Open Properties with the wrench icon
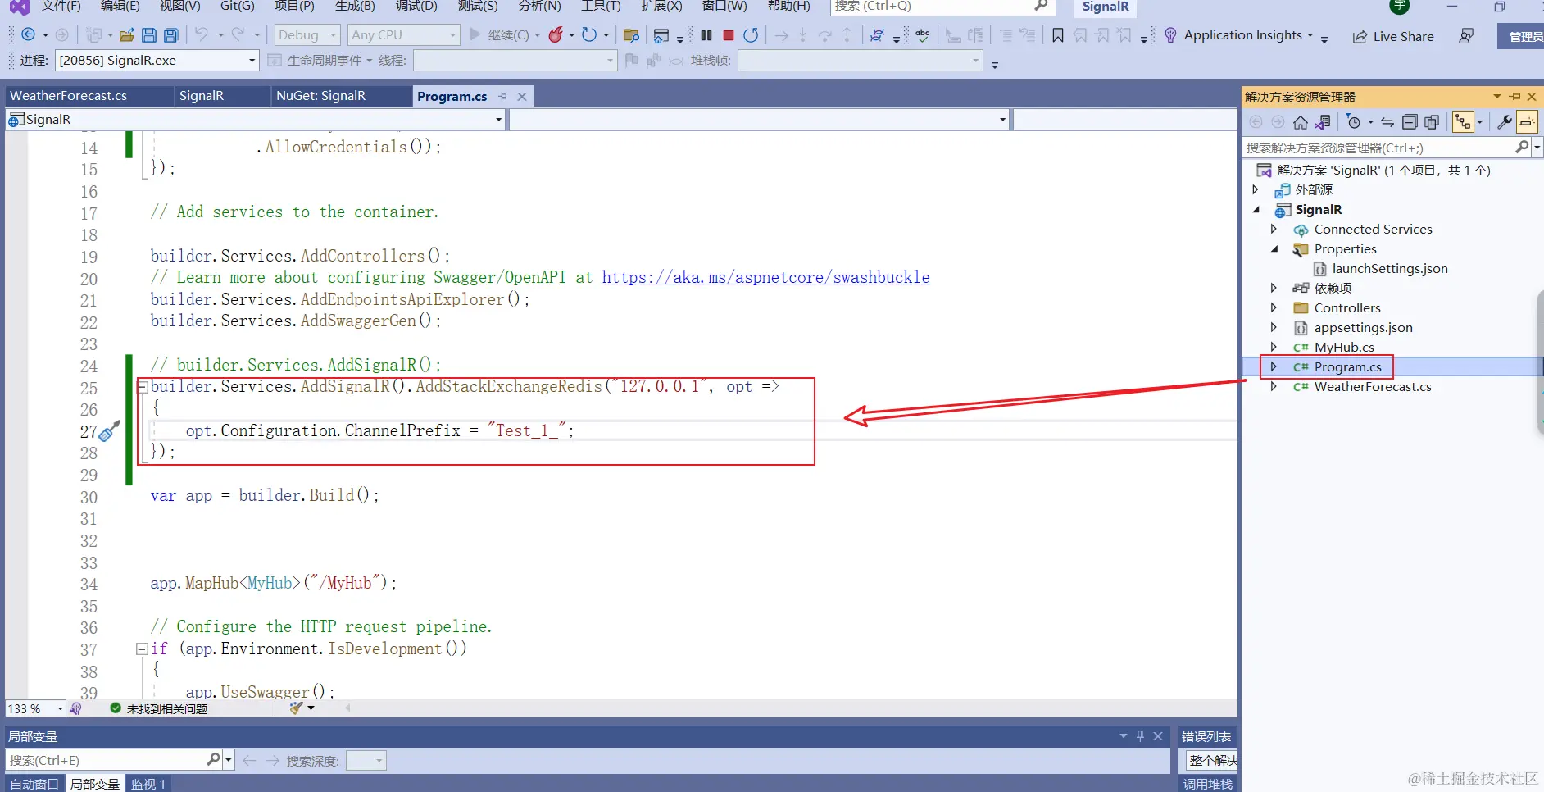Viewport: 1544px width, 792px height. point(1505,122)
